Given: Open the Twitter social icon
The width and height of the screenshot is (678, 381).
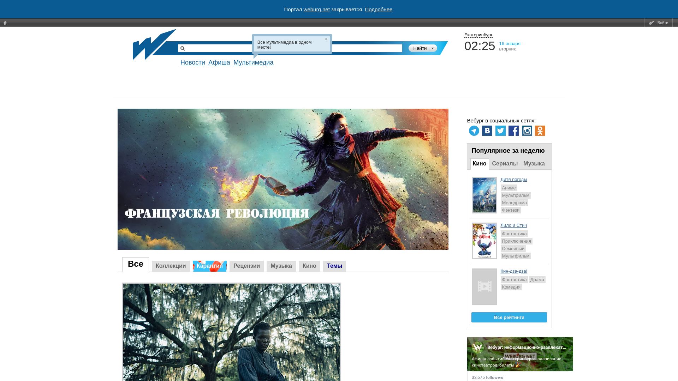Looking at the screenshot, I should tap(501, 131).
